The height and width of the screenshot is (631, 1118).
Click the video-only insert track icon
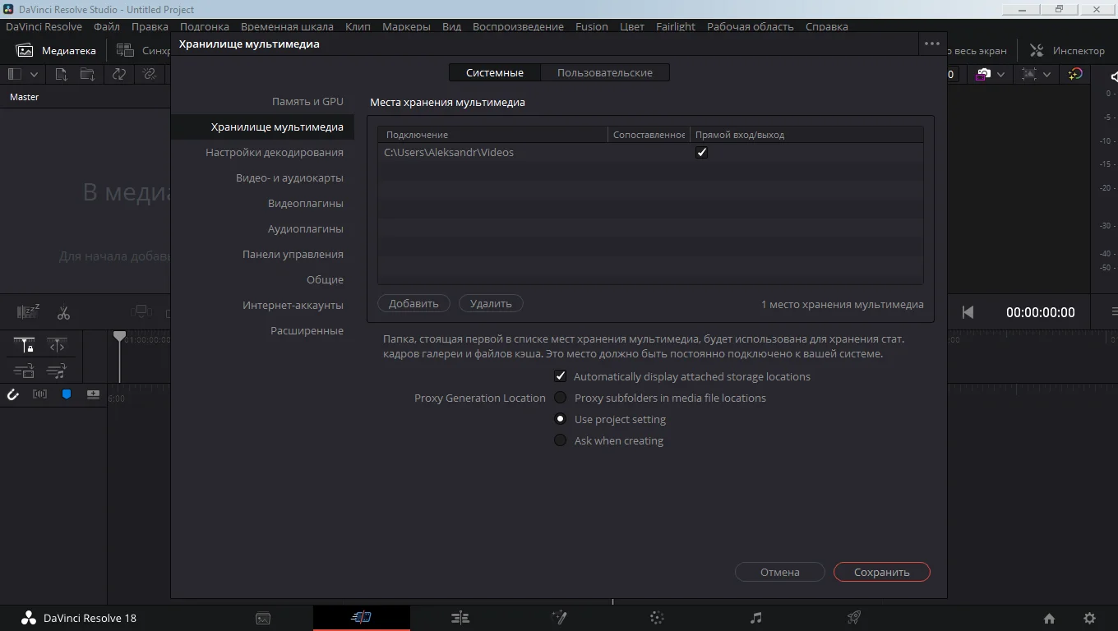[x=25, y=371]
